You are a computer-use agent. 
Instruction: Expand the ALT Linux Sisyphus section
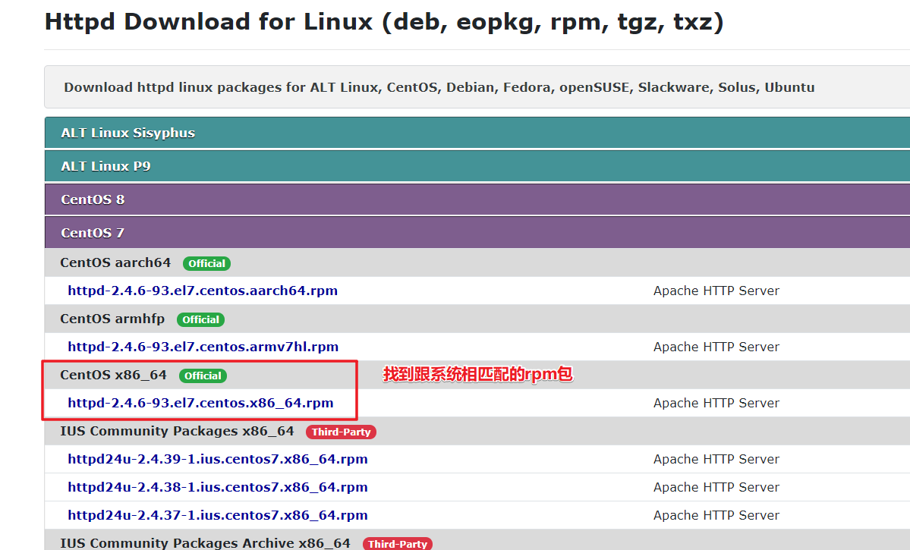point(477,133)
